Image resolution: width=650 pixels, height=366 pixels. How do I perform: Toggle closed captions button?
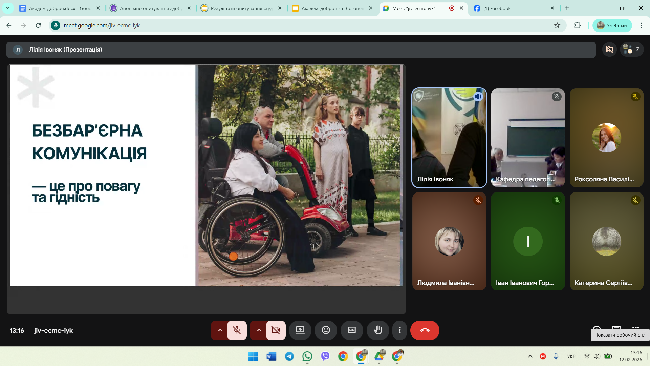(x=352, y=330)
